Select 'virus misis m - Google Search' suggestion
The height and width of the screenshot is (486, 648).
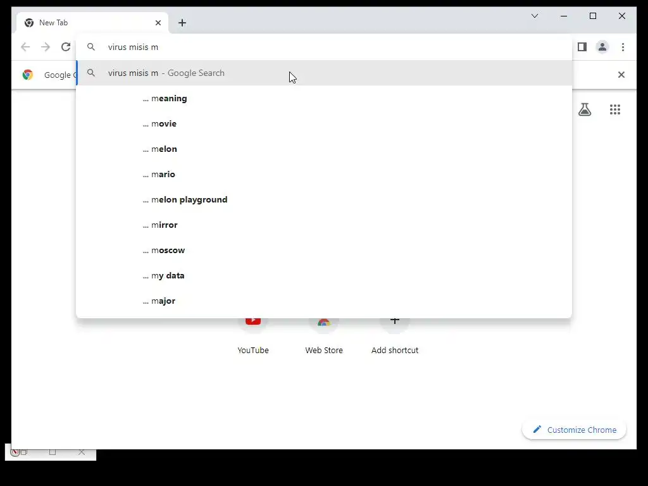point(325,73)
